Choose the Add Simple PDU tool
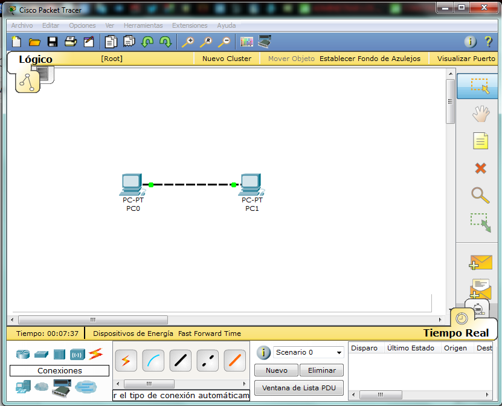Screen dimensions: 502x406 (479, 262)
